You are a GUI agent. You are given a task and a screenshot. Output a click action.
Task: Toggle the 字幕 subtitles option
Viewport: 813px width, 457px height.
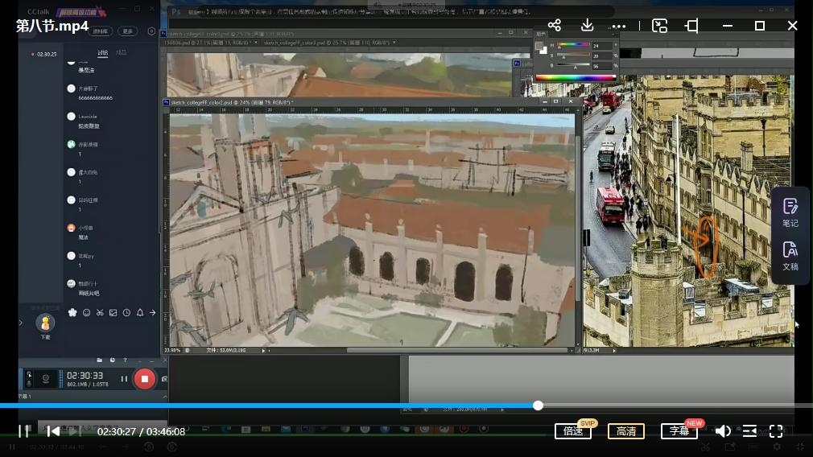coord(679,431)
